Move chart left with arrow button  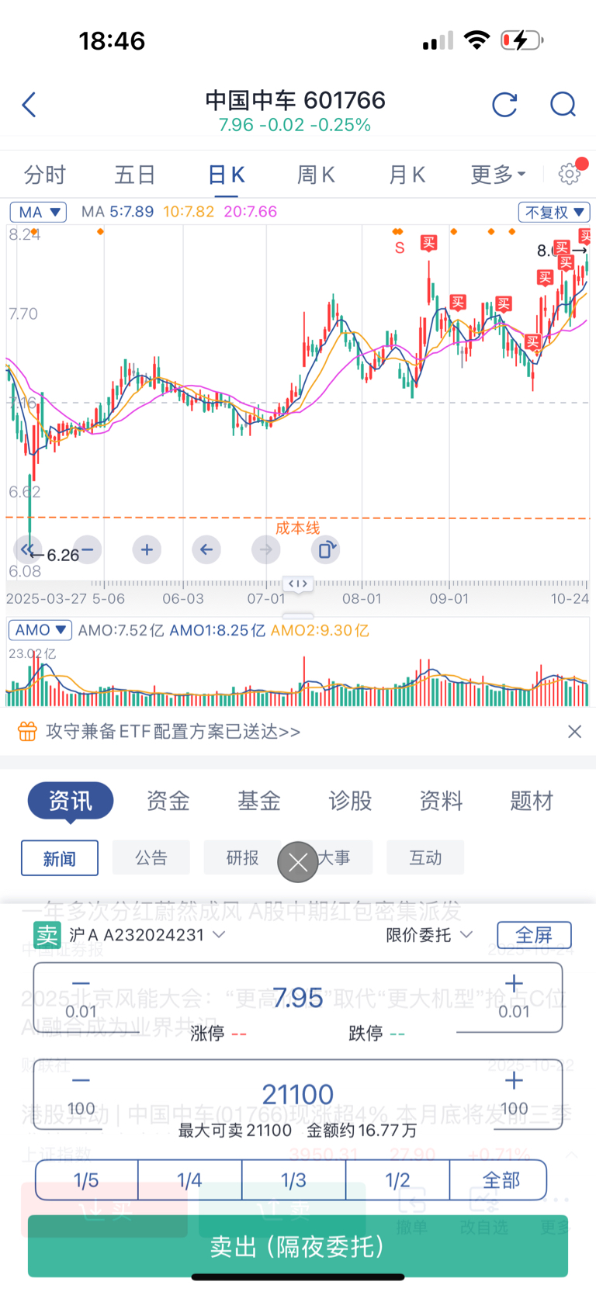tap(206, 549)
